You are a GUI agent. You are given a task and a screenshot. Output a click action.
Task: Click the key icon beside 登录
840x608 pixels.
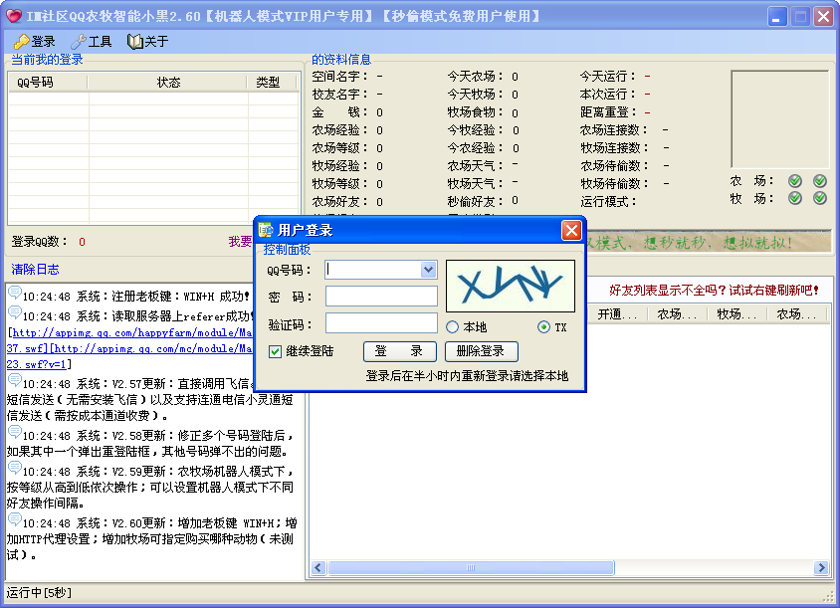[x=22, y=41]
